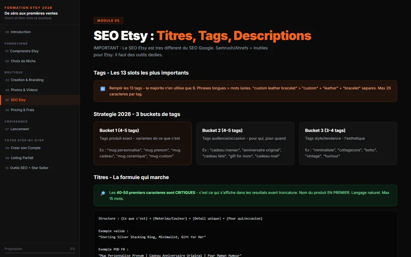This screenshot has width=411, height=257.
Task: Open Listing Parfait tutorial
Action: [40, 158]
